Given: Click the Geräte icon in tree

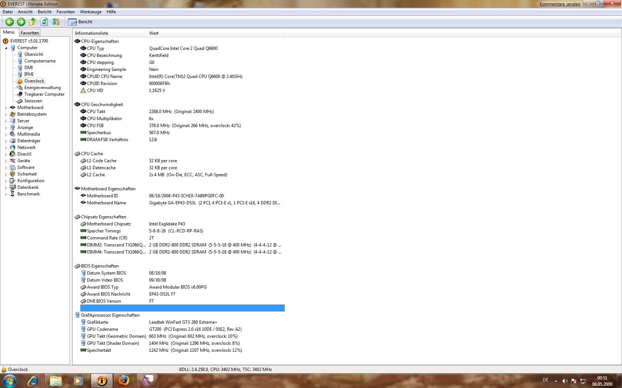Looking at the screenshot, I should pyautogui.click(x=13, y=161).
